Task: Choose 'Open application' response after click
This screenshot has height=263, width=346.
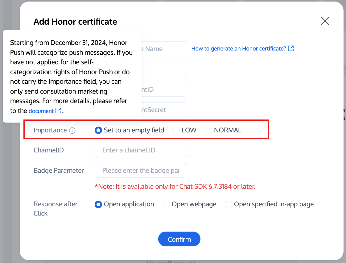Action: point(98,204)
